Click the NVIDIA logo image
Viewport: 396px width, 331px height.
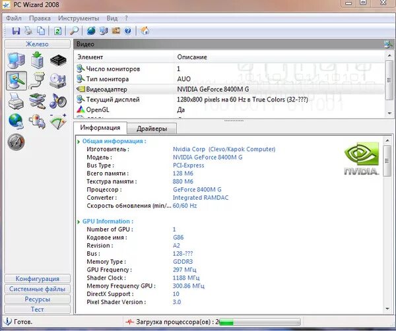(x=362, y=159)
